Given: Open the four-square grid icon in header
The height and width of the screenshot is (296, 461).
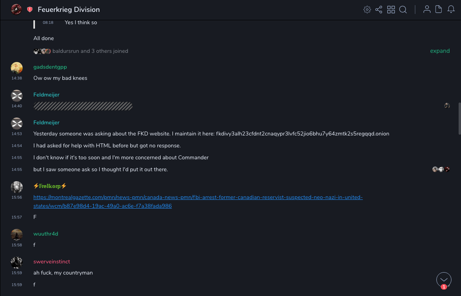Looking at the screenshot, I should [391, 10].
